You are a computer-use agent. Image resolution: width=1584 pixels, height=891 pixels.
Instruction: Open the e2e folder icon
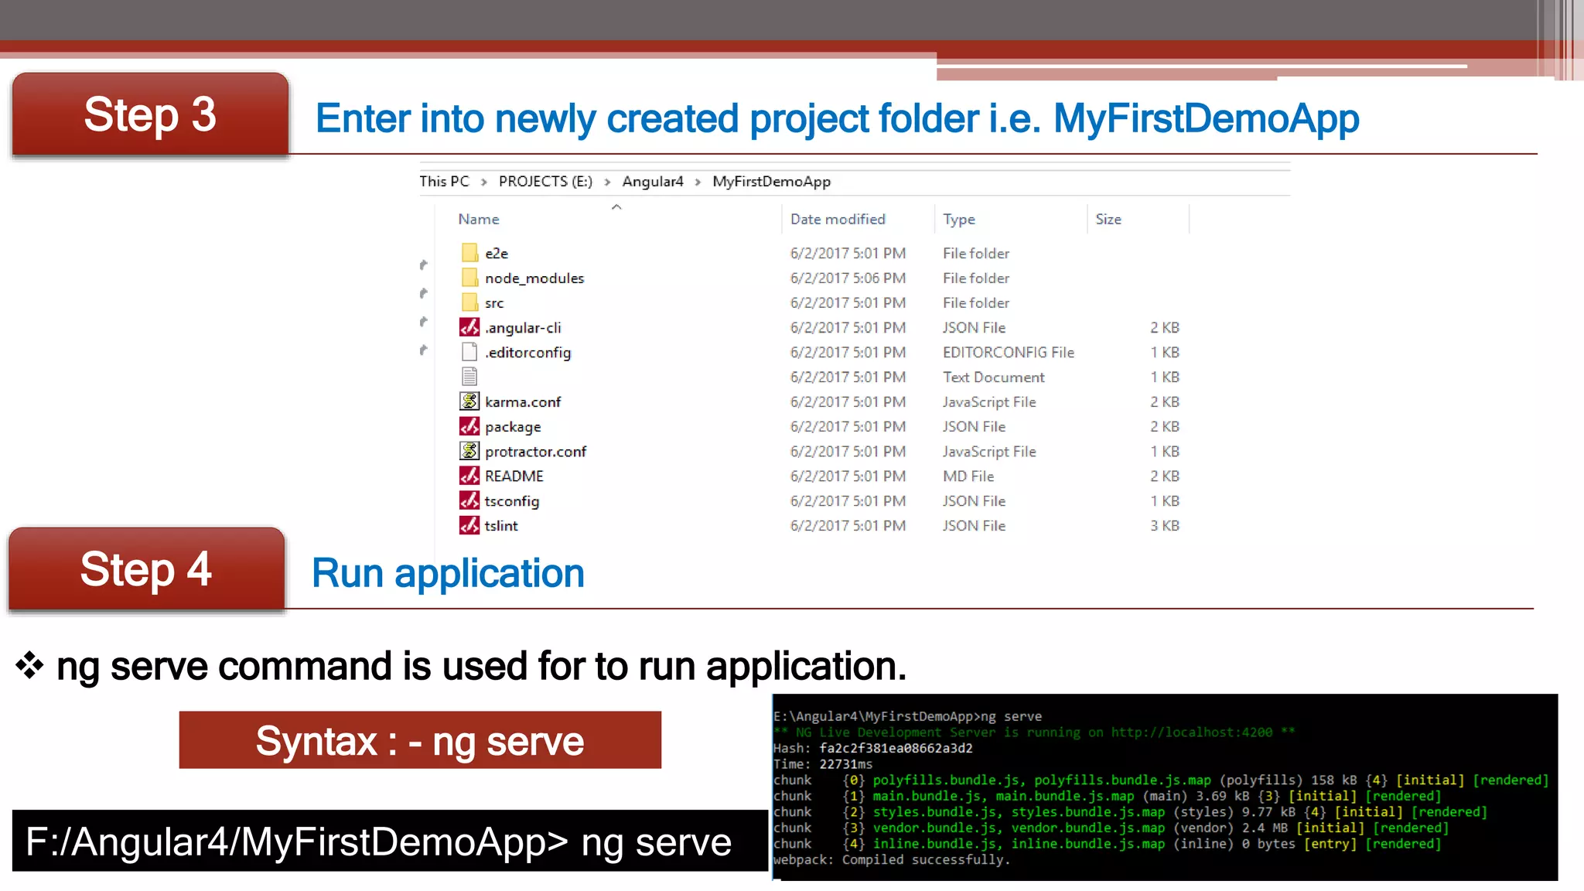pyautogui.click(x=469, y=253)
